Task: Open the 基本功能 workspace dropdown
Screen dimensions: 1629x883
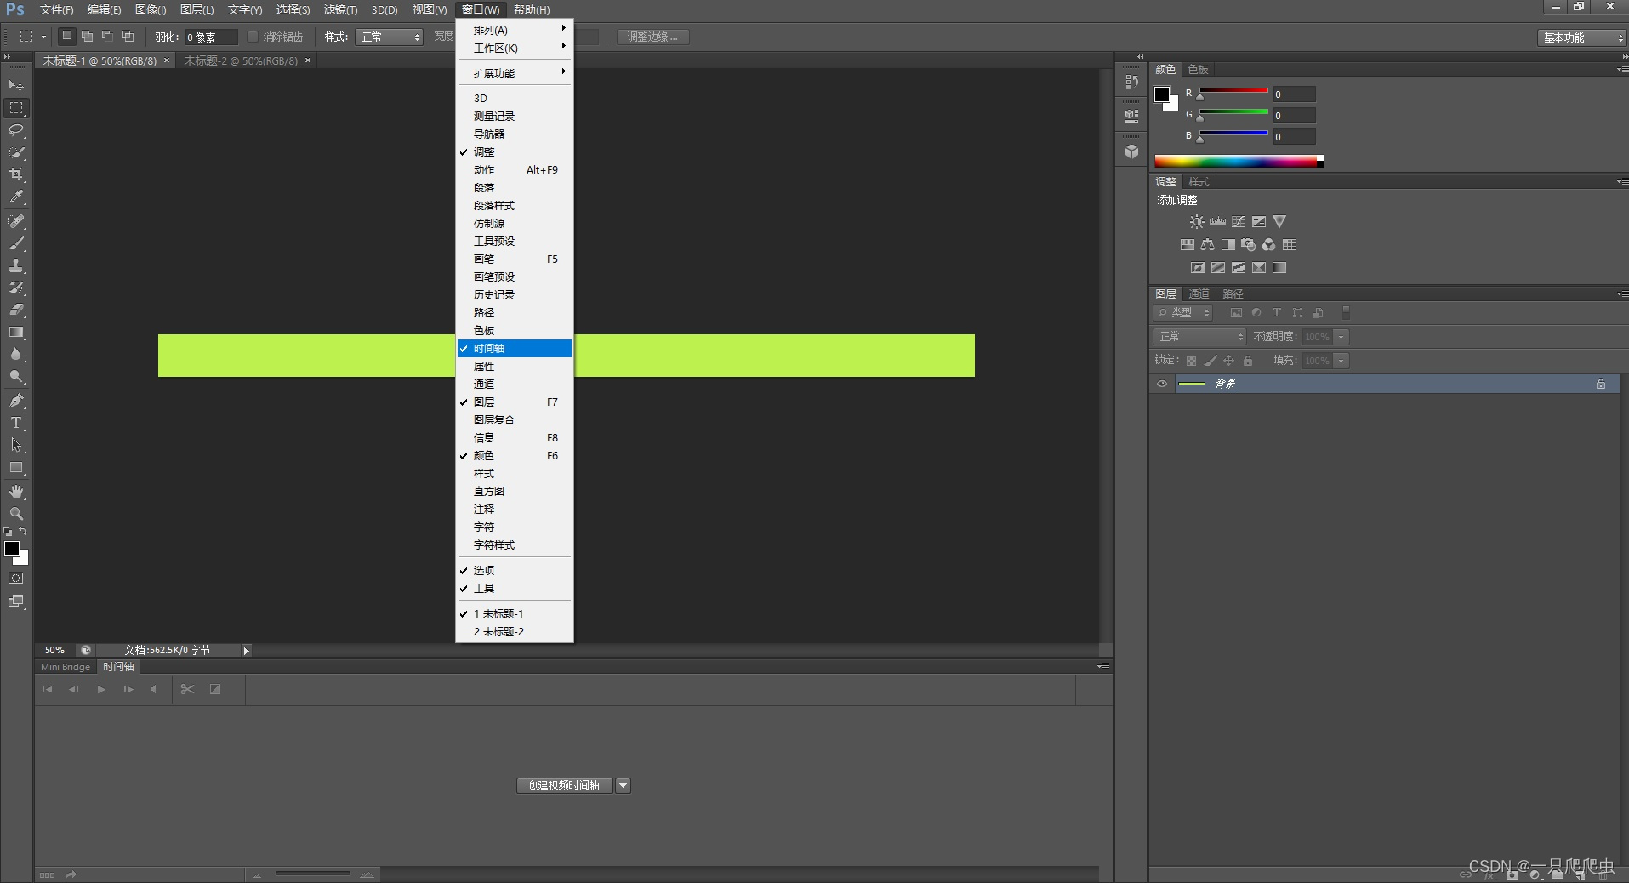Action: tap(1581, 37)
